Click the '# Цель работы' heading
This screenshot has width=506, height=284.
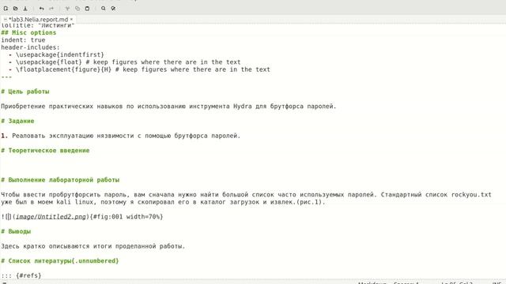pos(25,92)
